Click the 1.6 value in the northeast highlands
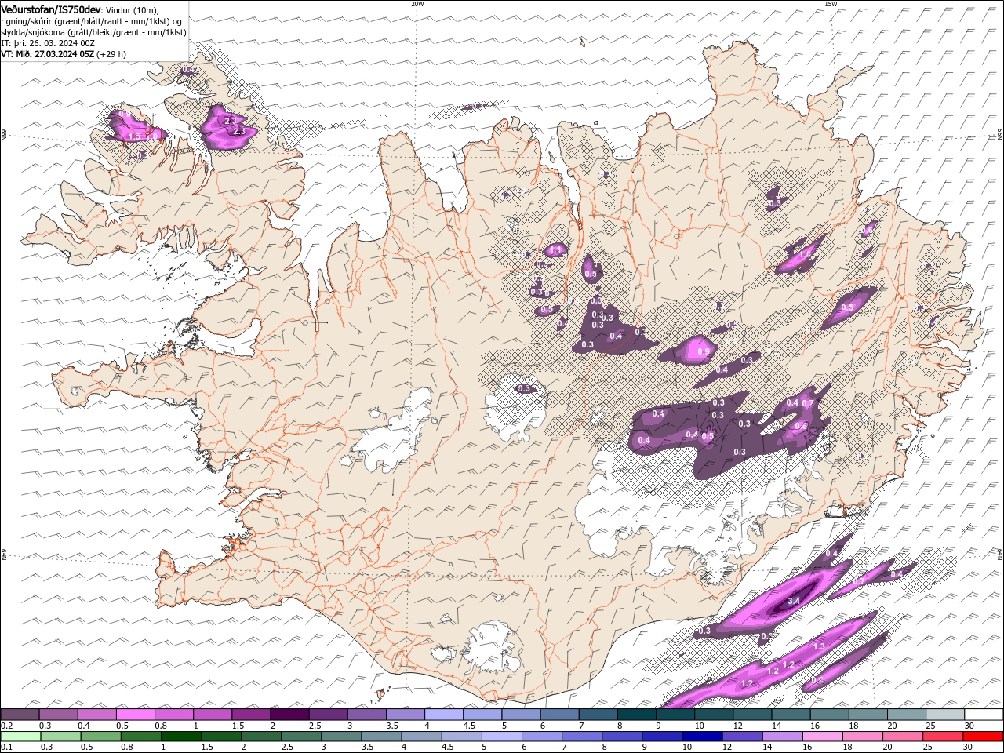 coord(804,255)
